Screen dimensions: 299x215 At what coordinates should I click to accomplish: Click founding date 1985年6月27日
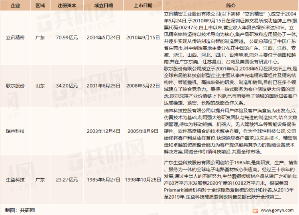tap(103, 180)
